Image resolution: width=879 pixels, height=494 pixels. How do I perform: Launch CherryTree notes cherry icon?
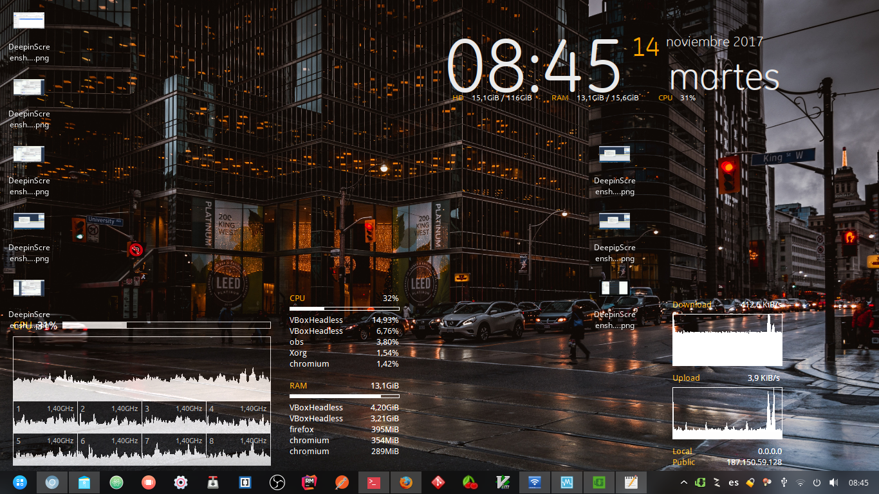coord(470,482)
